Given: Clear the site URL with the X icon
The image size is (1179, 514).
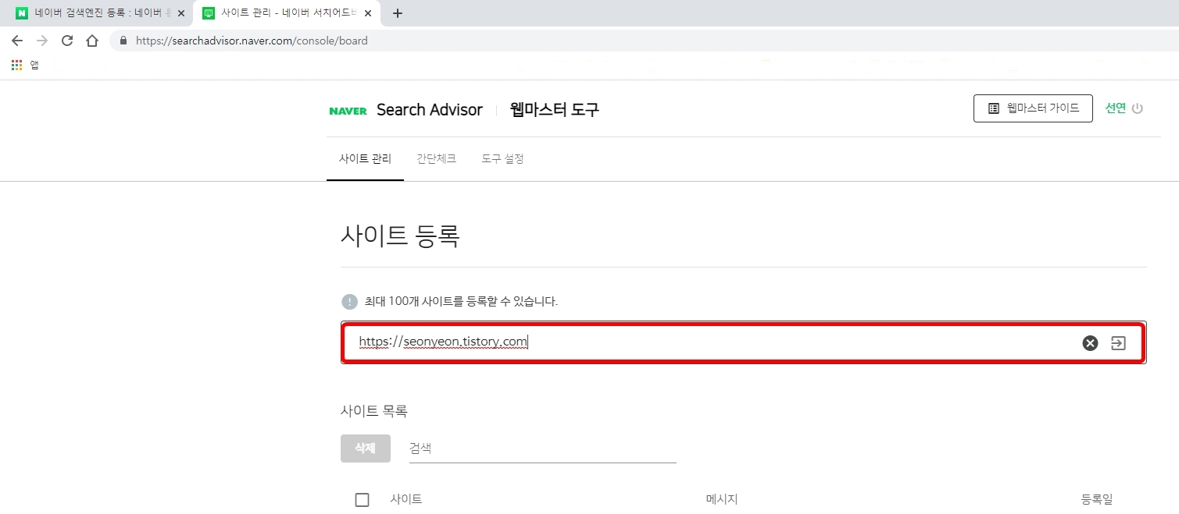Looking at the screenshot, I should (x=1090, y=343).
